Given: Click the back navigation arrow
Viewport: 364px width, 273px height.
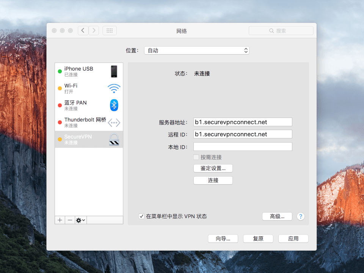Looking at the screenshot, I should [x=83, y=30].
